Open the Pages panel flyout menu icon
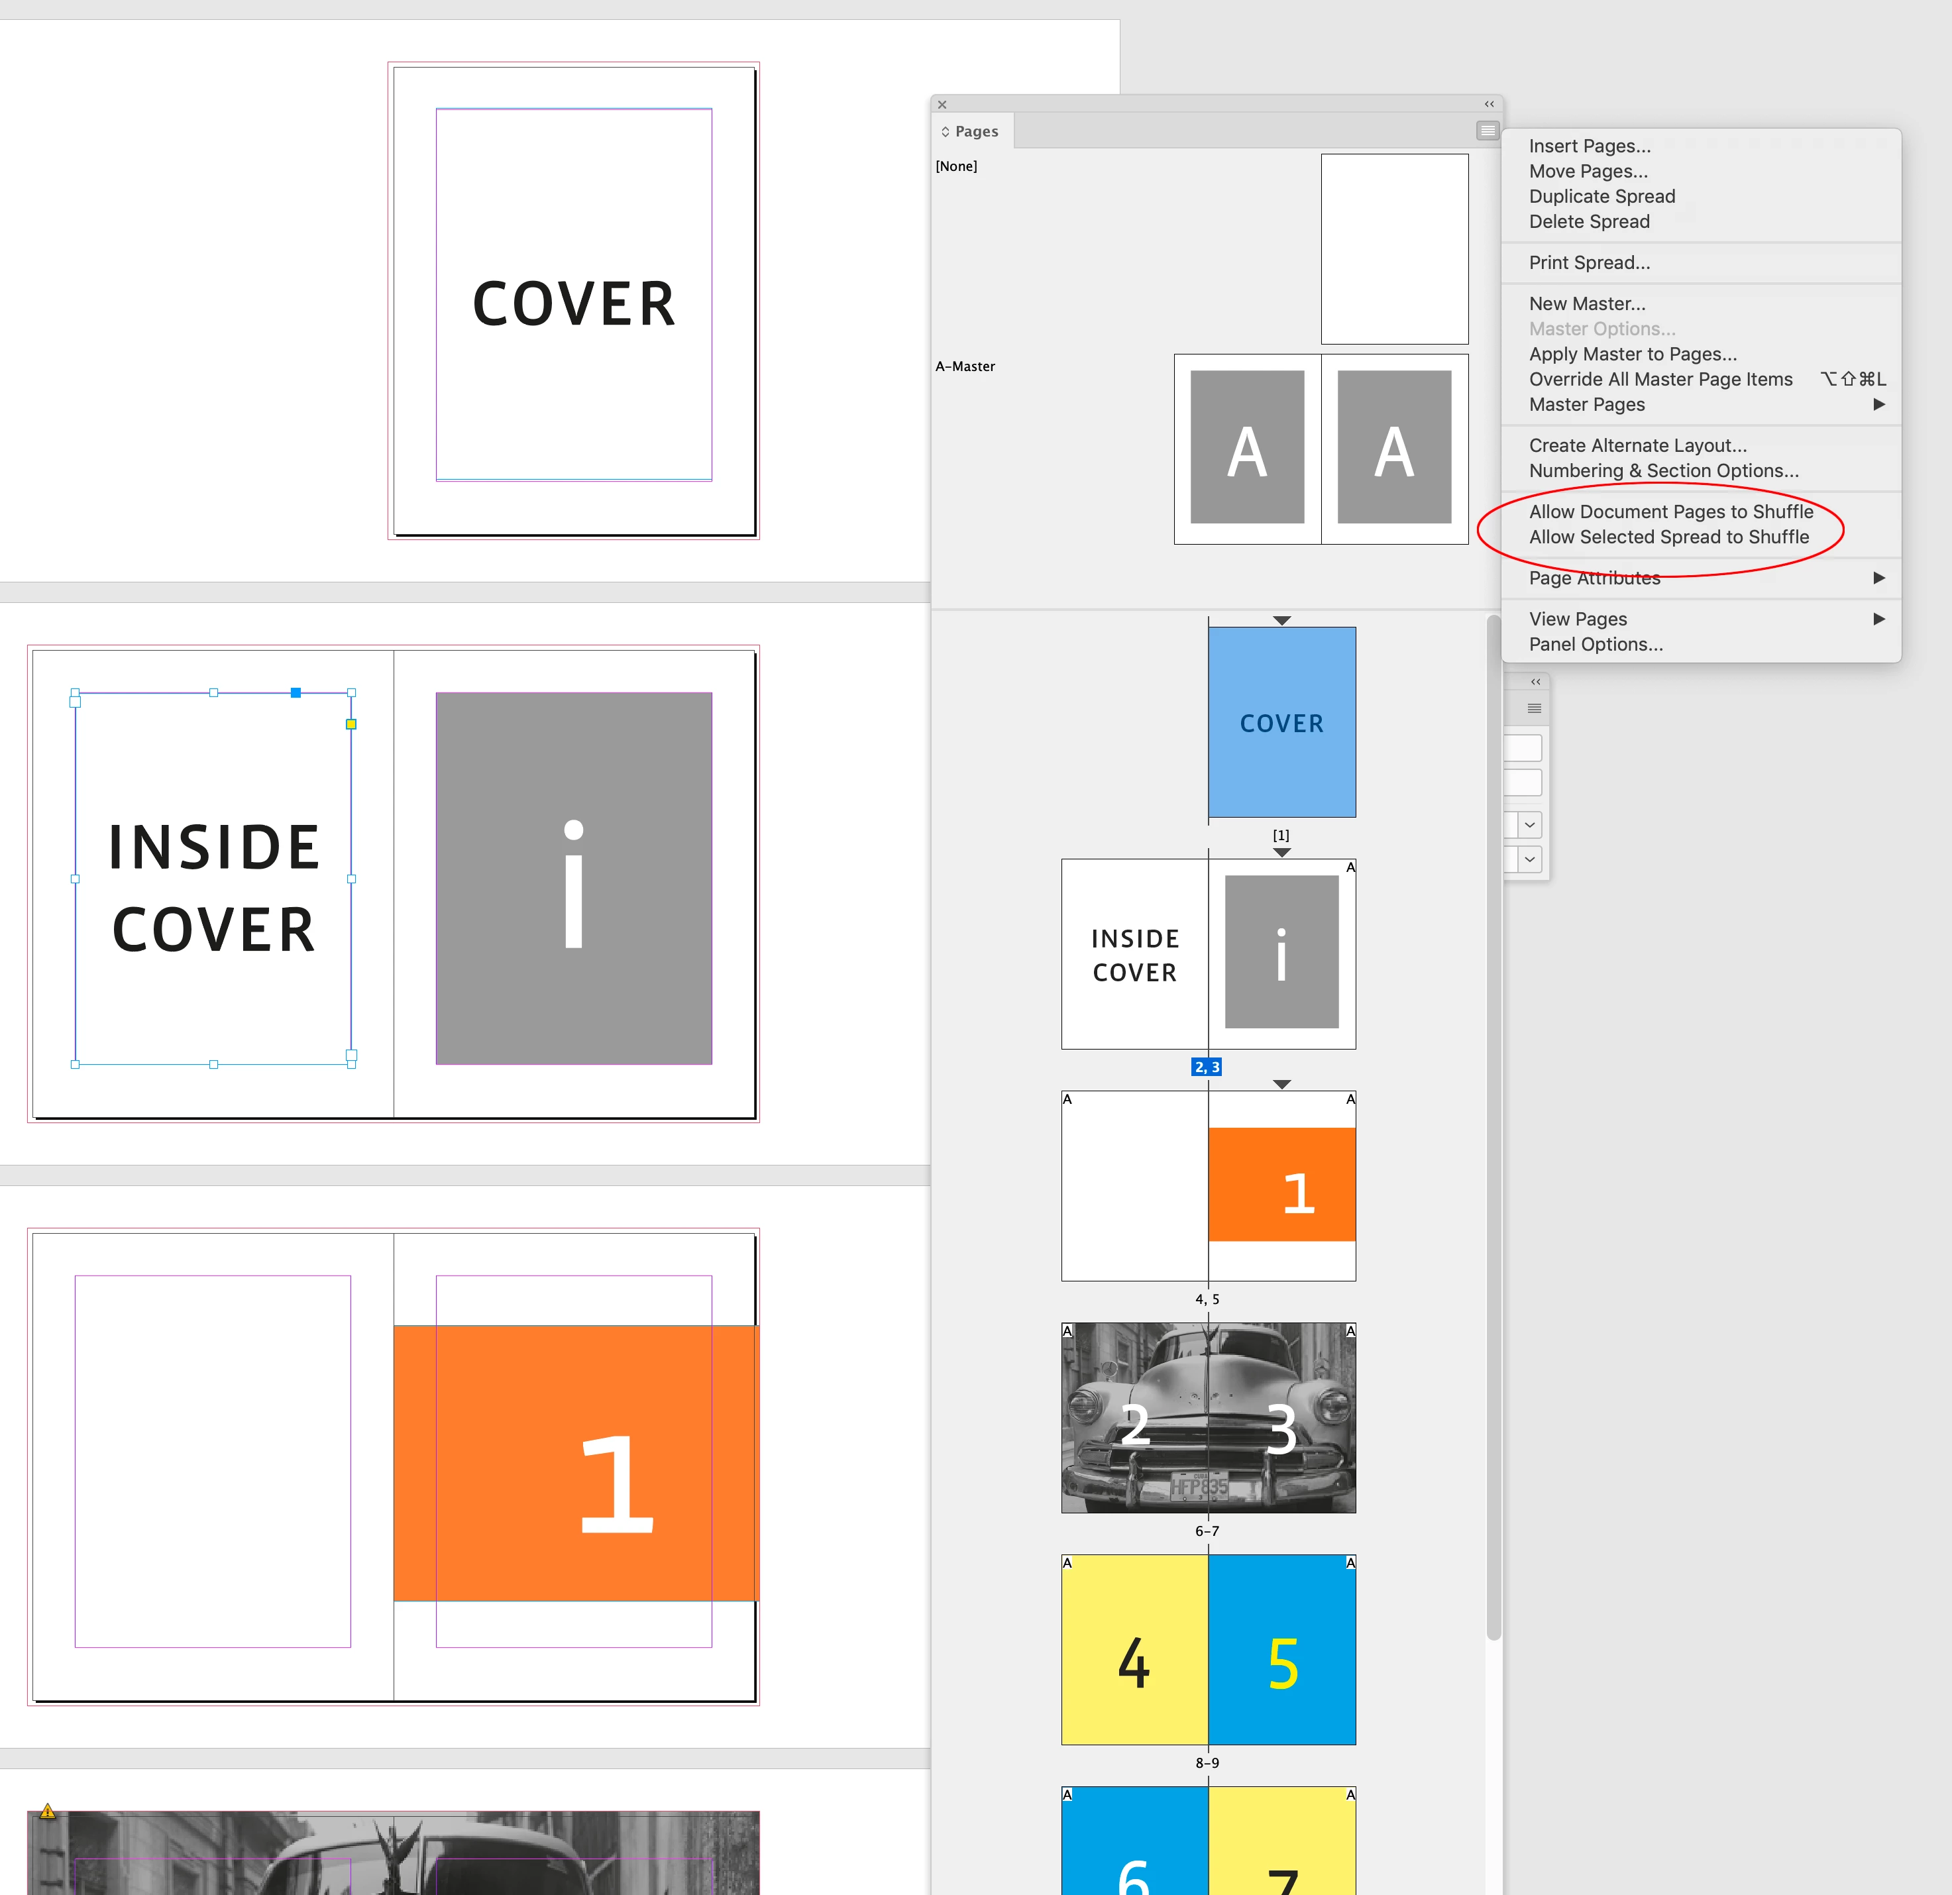The height and width of the screenshot is (1895, 1952). (1487, 131)
